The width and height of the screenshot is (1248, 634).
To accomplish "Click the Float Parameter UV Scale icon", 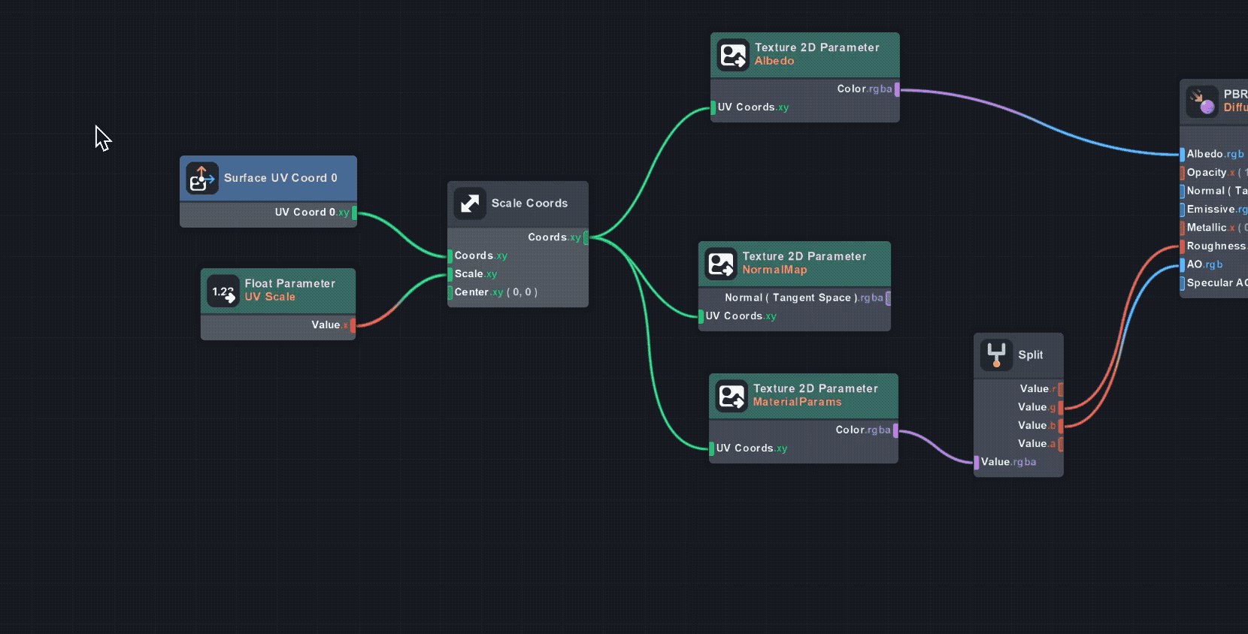I will tap(223, 291).
